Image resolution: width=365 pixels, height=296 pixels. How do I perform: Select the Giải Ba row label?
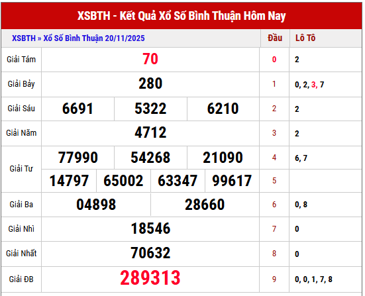coord(21,205)
